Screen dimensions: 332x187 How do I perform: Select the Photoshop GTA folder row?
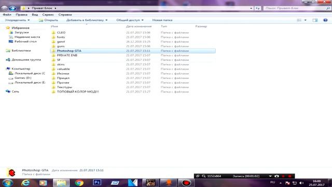[x=133, y=51]
